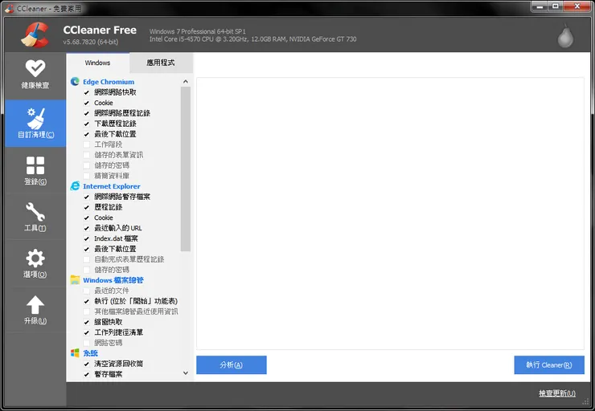This screenshot has height=411, width=595.
Task: Click the Windows 檔案總管 folder icon
Action: click(x=75, y=280)
